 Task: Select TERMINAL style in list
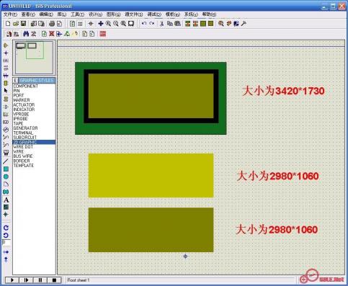point(23,133)
